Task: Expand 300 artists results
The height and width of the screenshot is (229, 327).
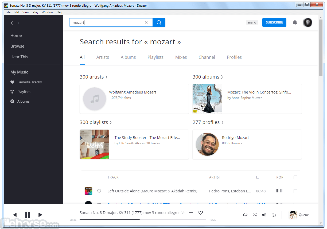Action: (94, 77)
